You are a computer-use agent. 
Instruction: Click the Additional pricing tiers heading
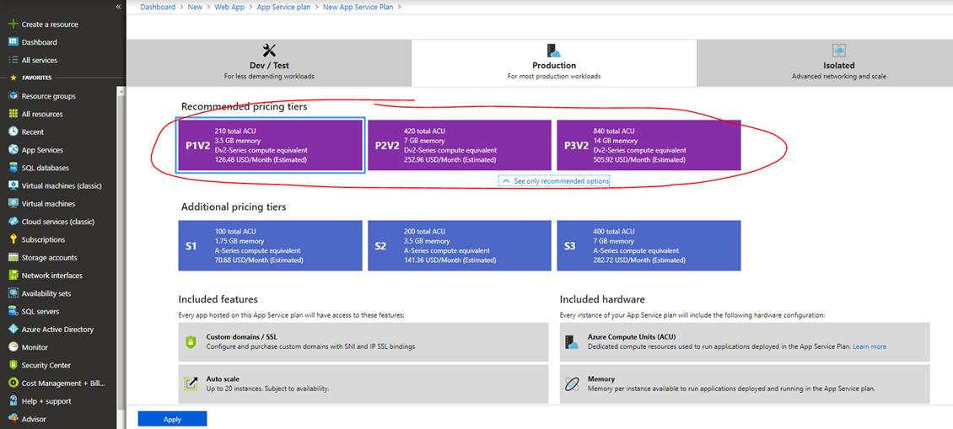coord(234,206)
